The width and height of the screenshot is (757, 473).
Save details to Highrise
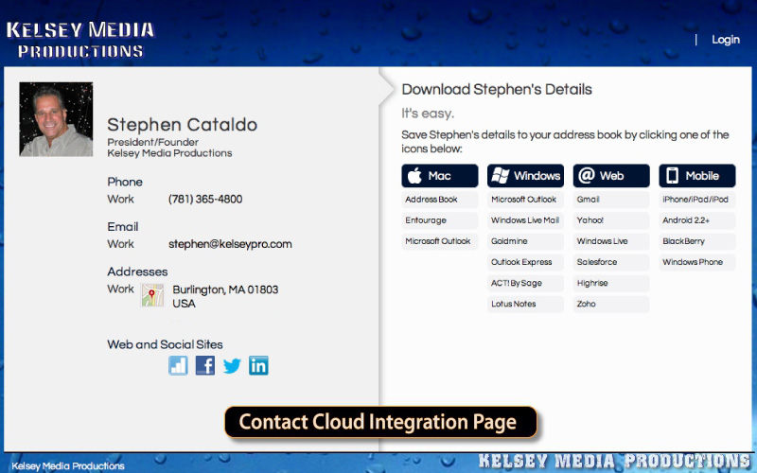(x=611, y=283)
